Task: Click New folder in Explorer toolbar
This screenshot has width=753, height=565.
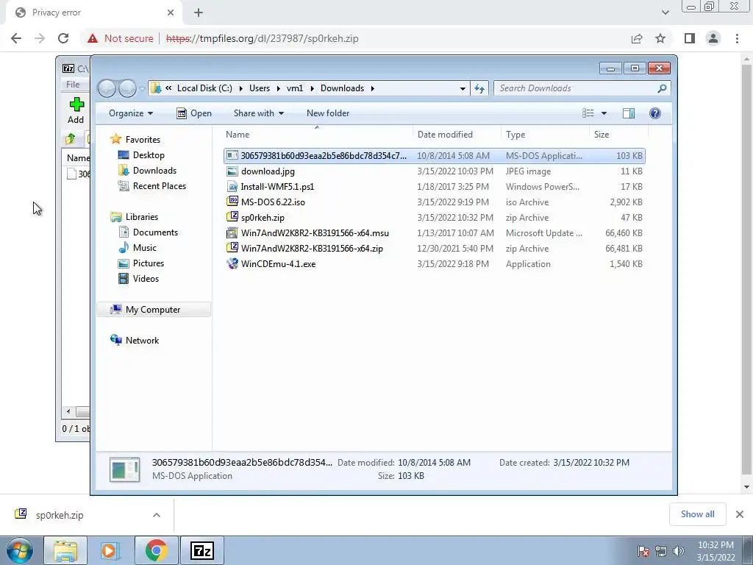Action: click(328, 113)
